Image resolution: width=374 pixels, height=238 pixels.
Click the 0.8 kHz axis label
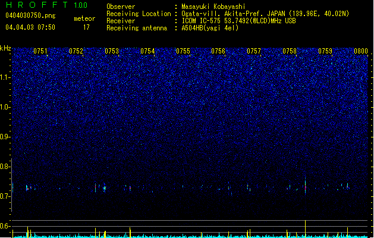click(5, 167)
